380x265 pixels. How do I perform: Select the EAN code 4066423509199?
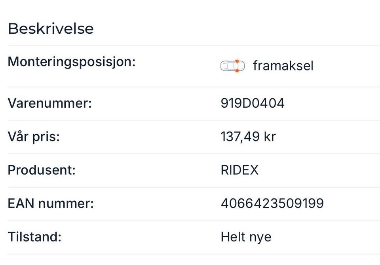coord(272,204)
